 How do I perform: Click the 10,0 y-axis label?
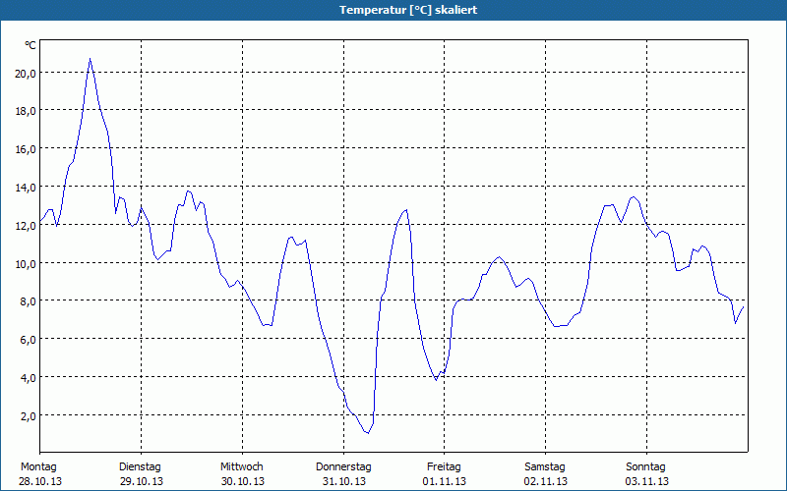tap(26, 263)
